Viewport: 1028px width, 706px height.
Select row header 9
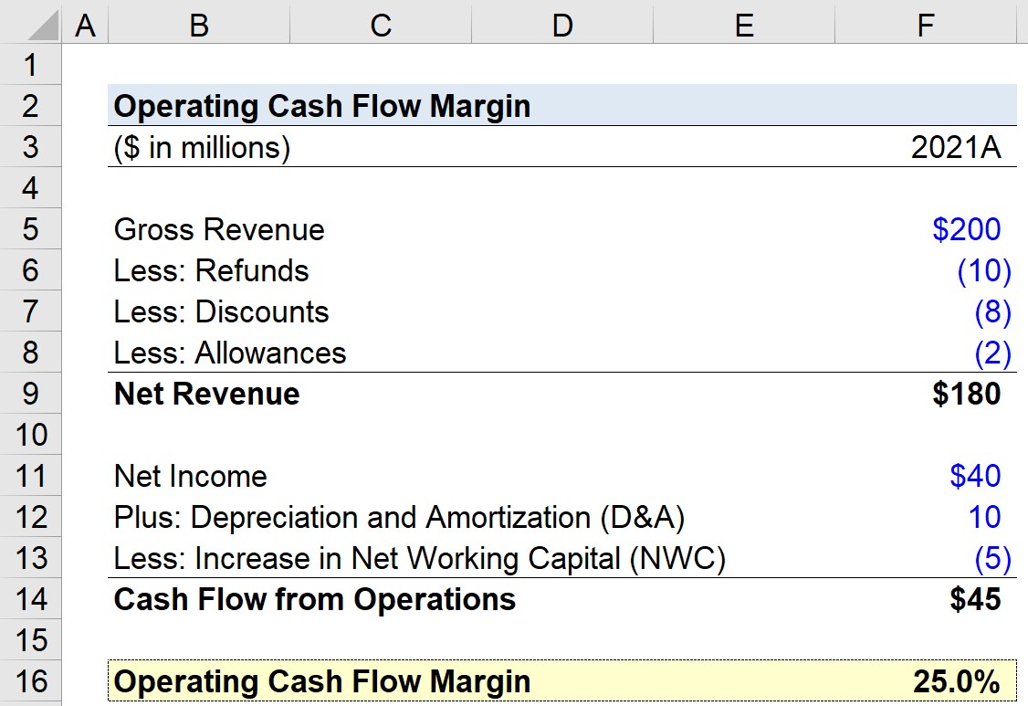(x=30, y=394)
